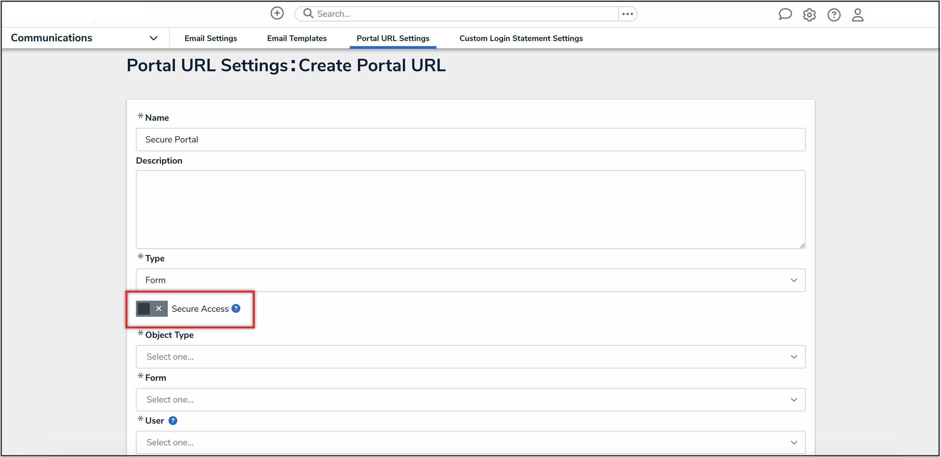
Task: Open the Object Type dropdown
Action: coord(470,357)
